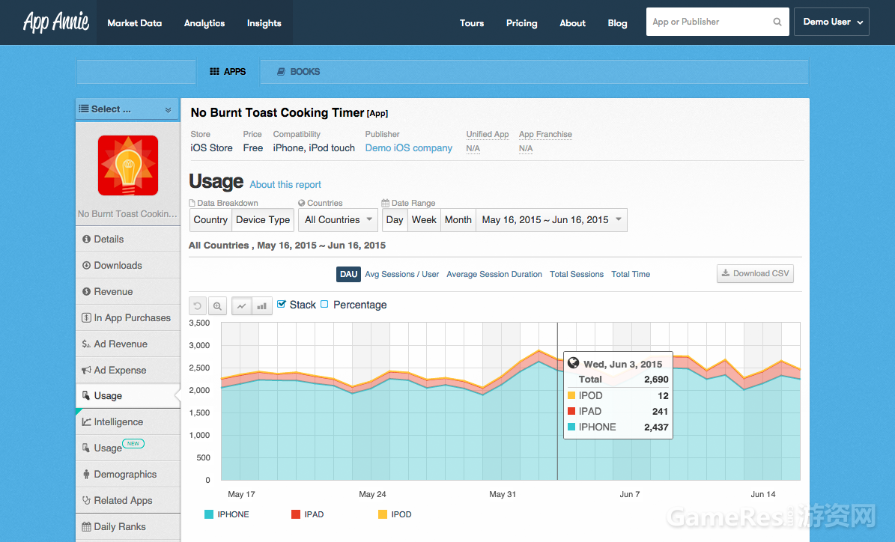Click the Related Apps icon
This screenshot has width=895, height=542.
86,500
